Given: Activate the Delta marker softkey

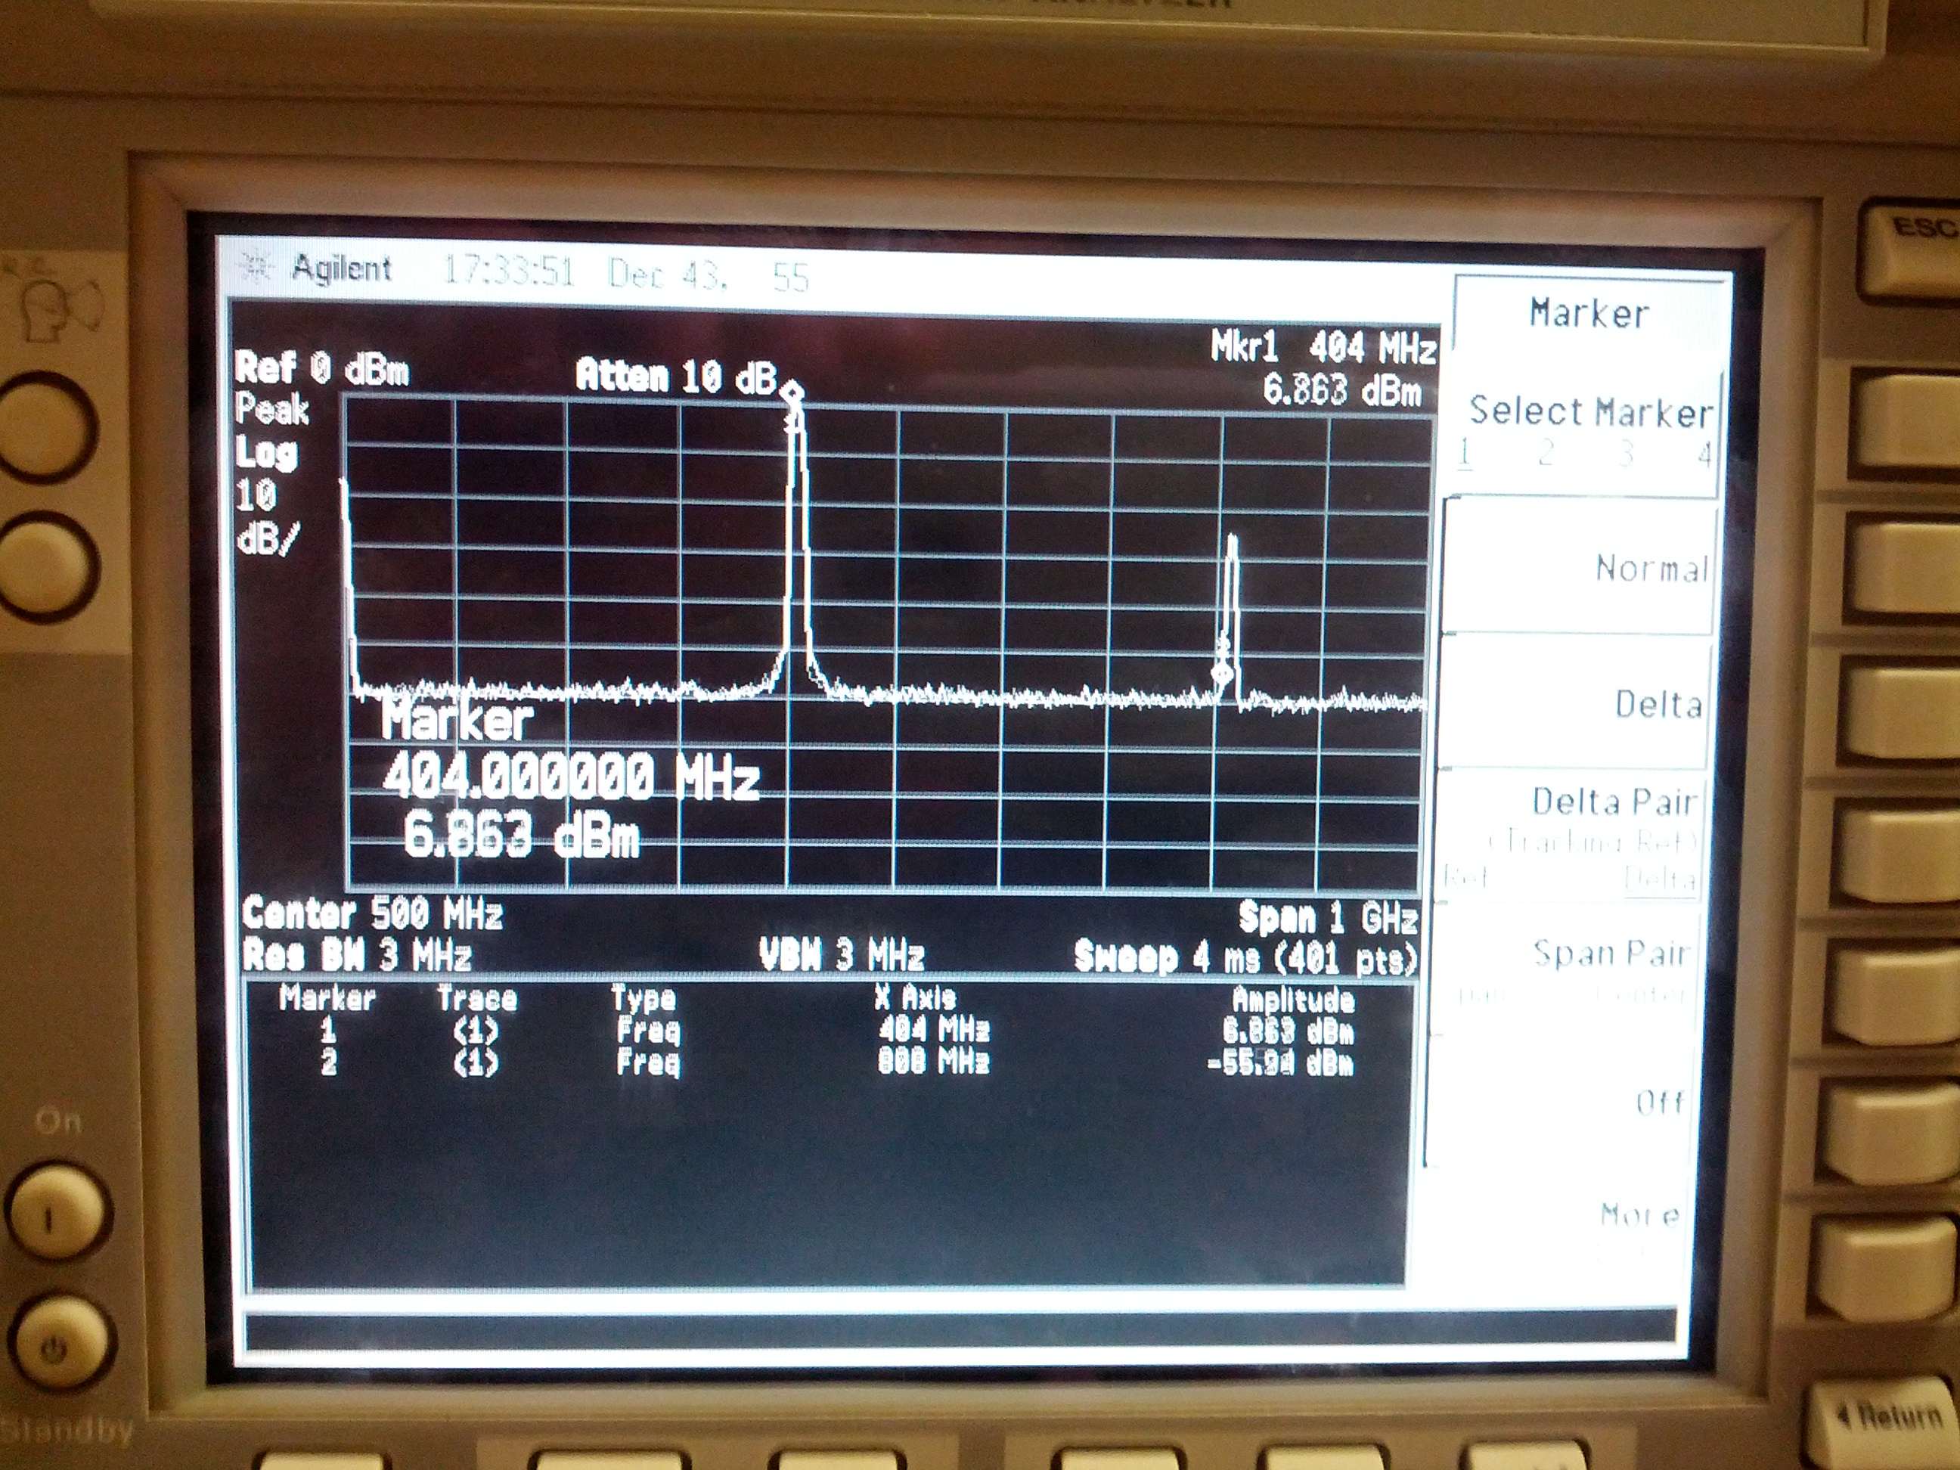Looking at the screenshot, I should coord(1658,705).
